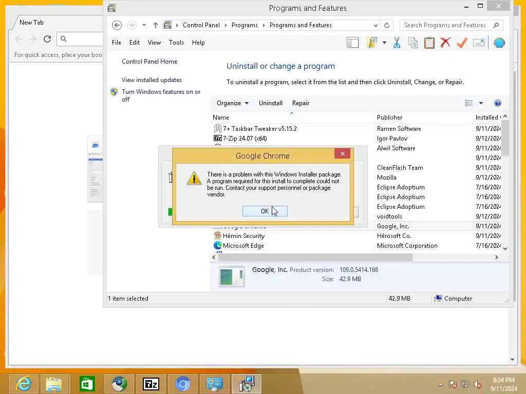Sort by the Name column header

click(x=291, y=117)
